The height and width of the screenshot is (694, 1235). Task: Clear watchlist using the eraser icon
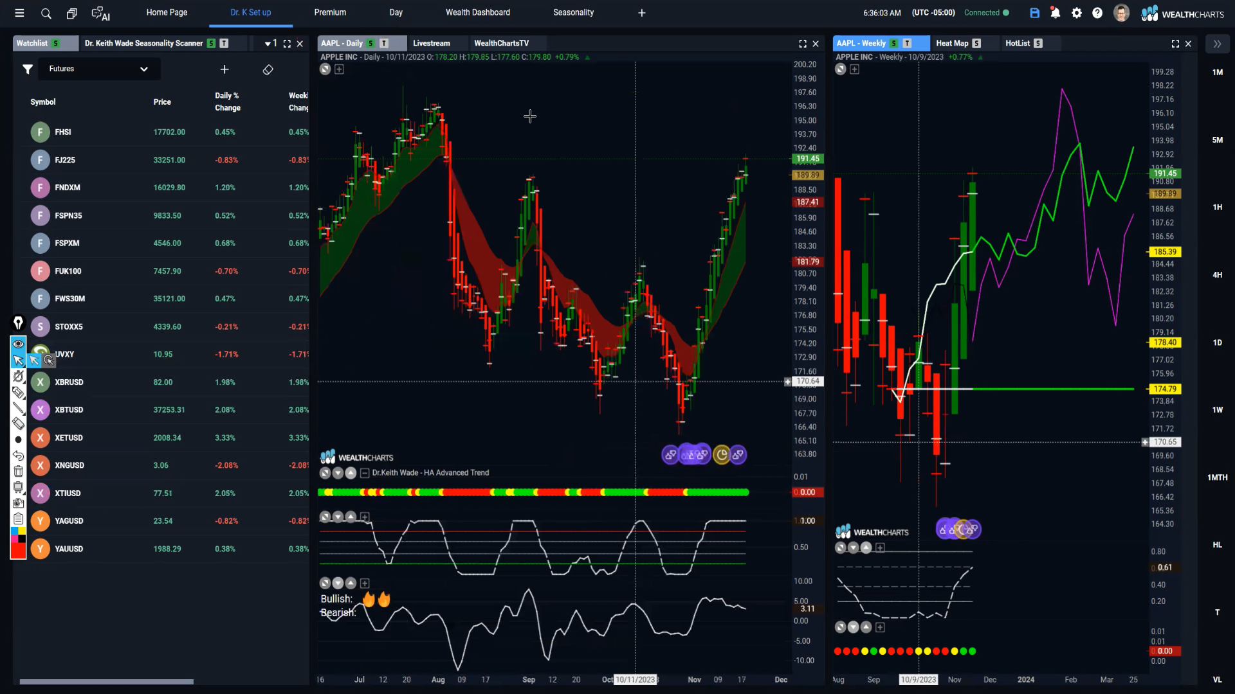(x=268, y=69)
